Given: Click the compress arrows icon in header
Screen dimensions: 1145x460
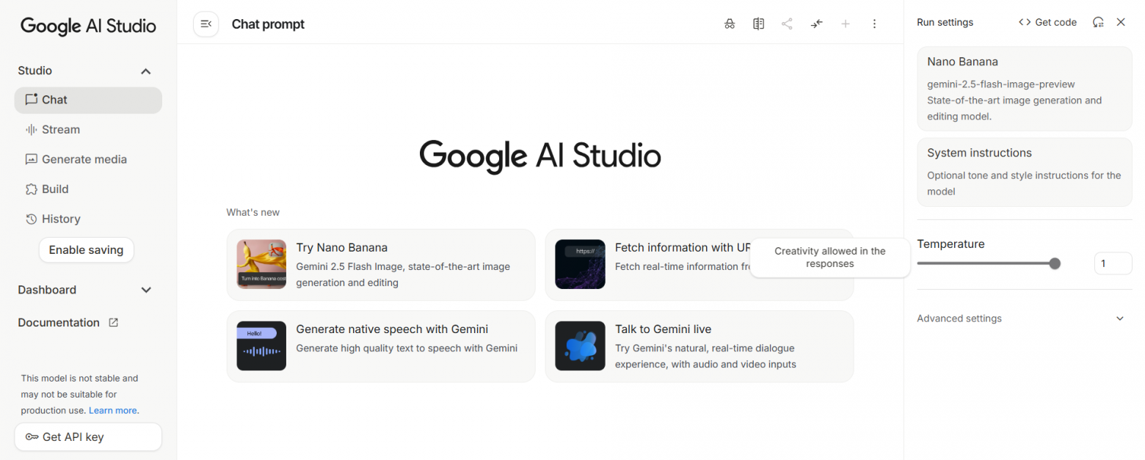Looking at the screenshot, I should click(816, 24).
